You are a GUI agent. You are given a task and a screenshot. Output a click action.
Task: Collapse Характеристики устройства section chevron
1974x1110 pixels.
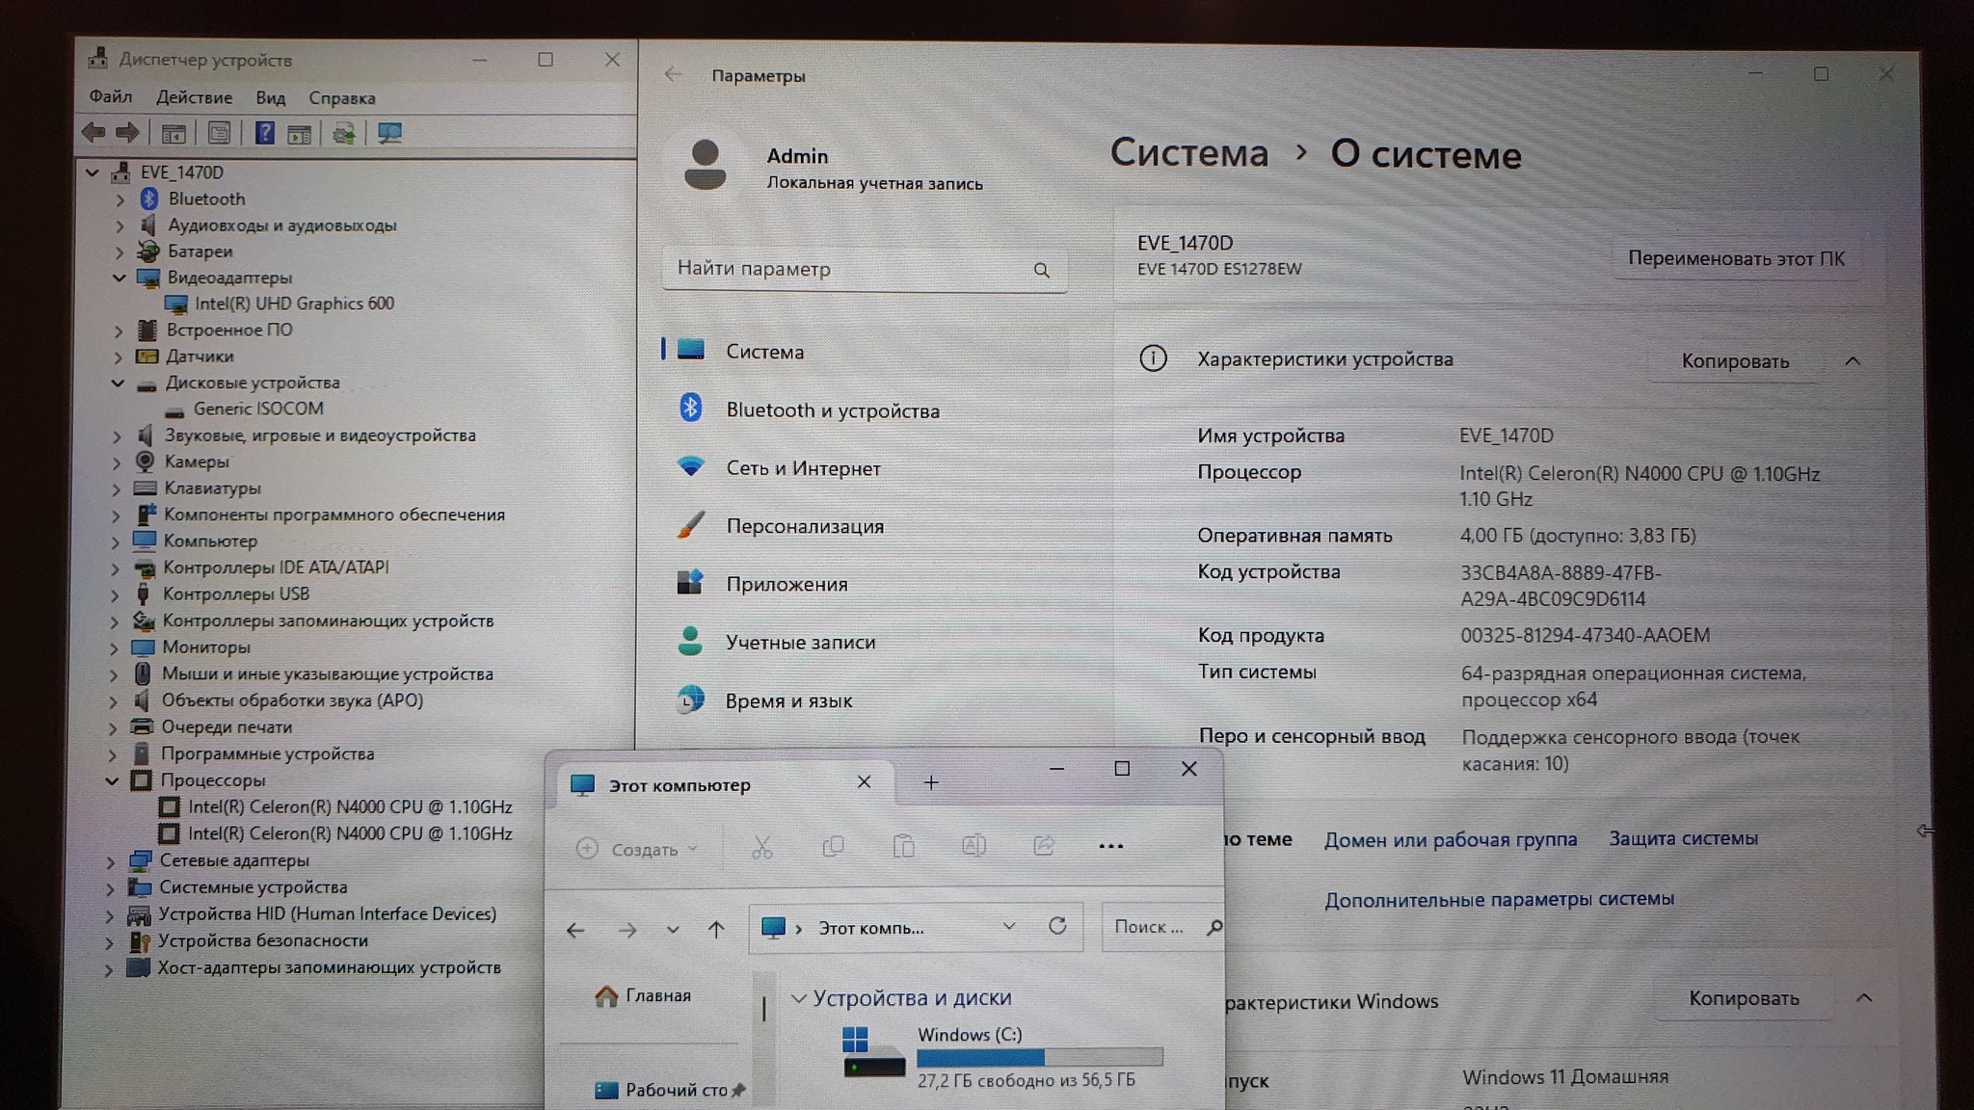[x=1852, y=361]
